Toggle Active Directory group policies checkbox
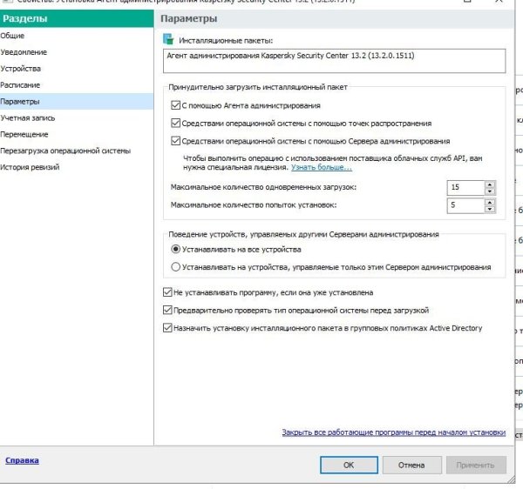Image resolution: width=523 pixels, height=489 pixels. 167,328
